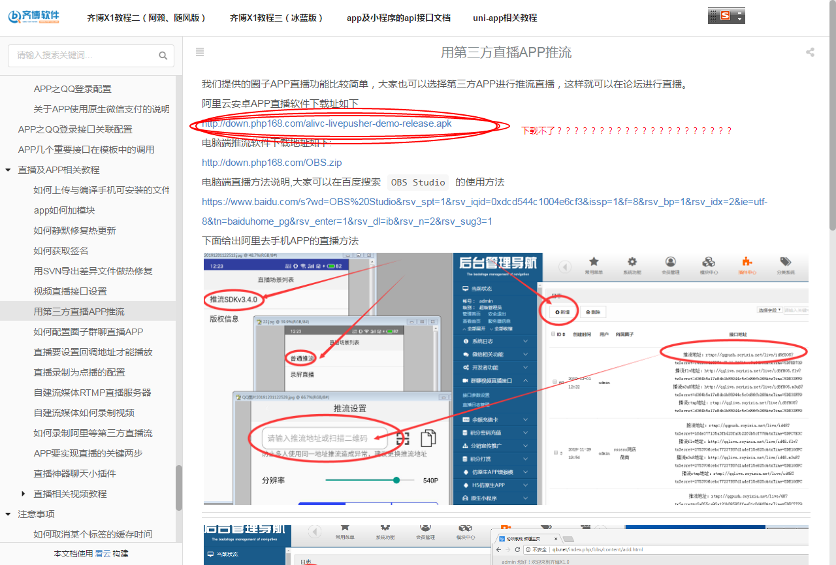Click the share icon beside the title
836x565 pixels.
tap(811, 52)
